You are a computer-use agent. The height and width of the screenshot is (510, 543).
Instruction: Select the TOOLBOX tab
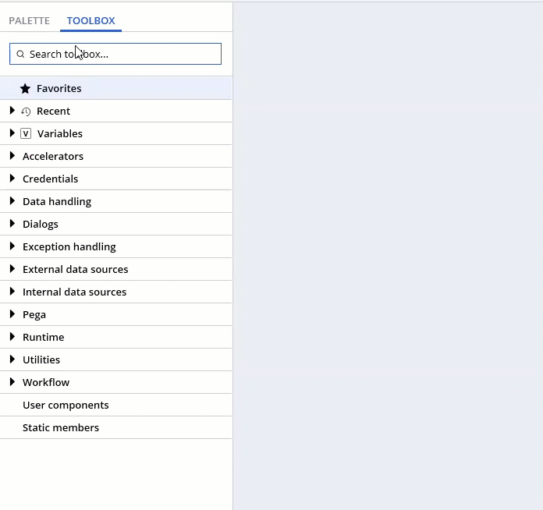[90, 21]
